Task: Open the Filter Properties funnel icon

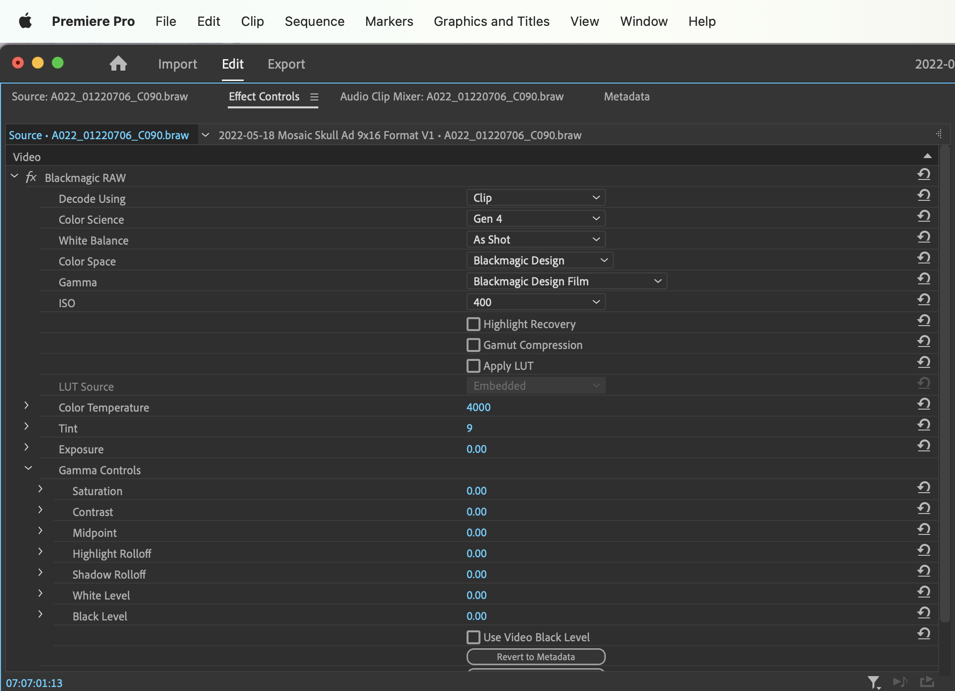Action: point(874,682)
